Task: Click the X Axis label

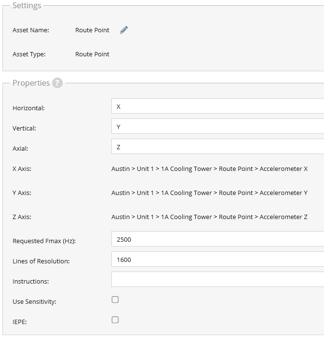Action: coord(22,169)
